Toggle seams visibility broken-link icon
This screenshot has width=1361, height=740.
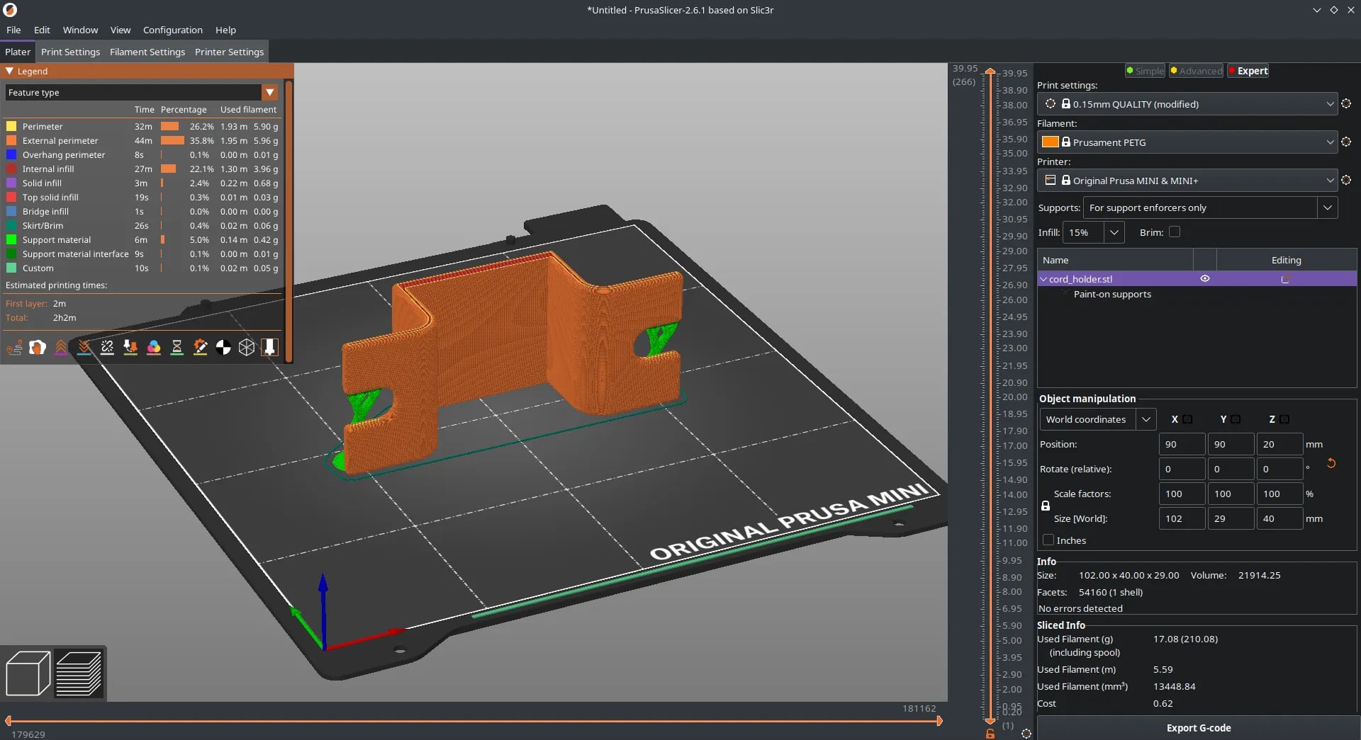click(x=107, y=347)
